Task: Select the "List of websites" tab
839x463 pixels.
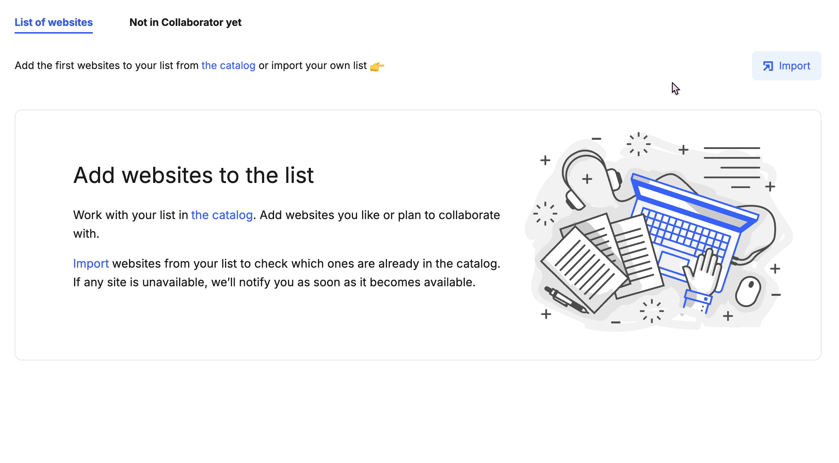Action: pyautogui.click(x=53, y=22)
